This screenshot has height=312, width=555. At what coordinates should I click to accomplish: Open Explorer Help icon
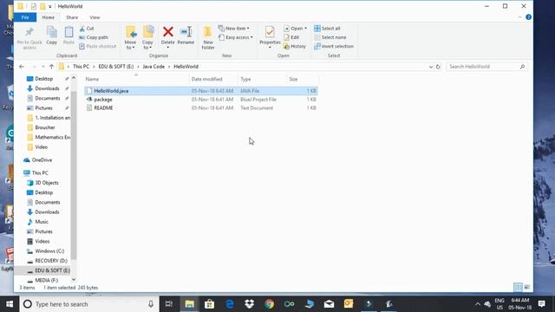tap(528, 17)
